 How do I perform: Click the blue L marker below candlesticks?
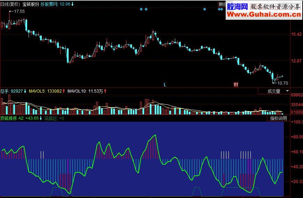[165, 85]
